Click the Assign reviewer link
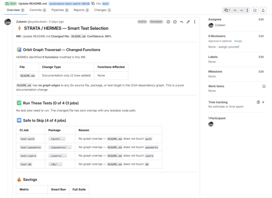 click(x=238, y=41)
